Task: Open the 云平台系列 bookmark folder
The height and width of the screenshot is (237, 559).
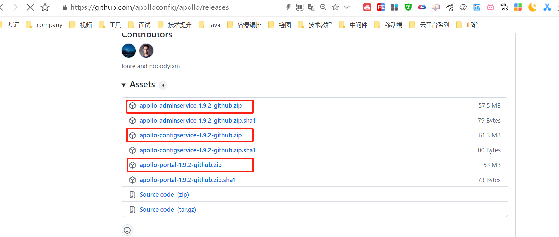Action: [x=430, y=25]
